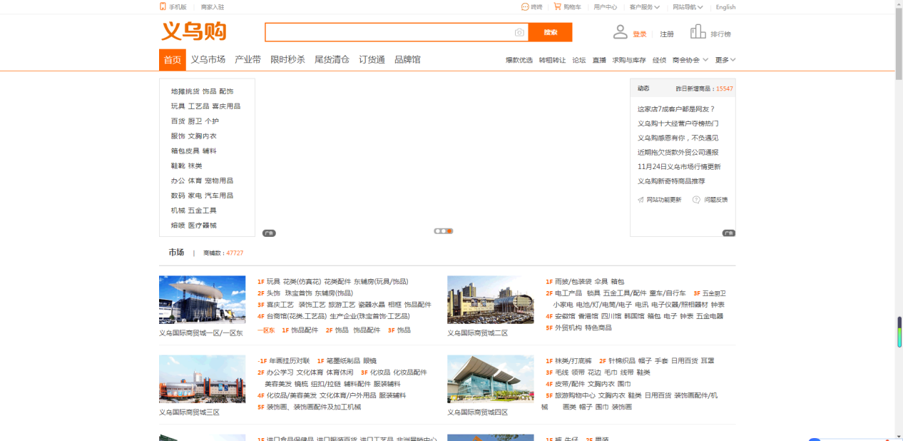Screen dimensions: 903x441
Task: Select the third carousel indicator dot
Action: (448, 230)
